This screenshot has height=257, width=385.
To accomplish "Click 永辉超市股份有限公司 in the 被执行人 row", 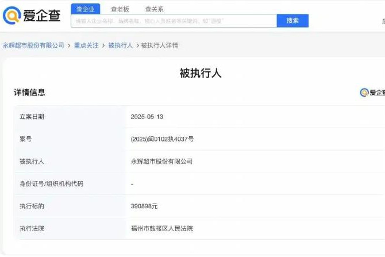I will 162,162.
